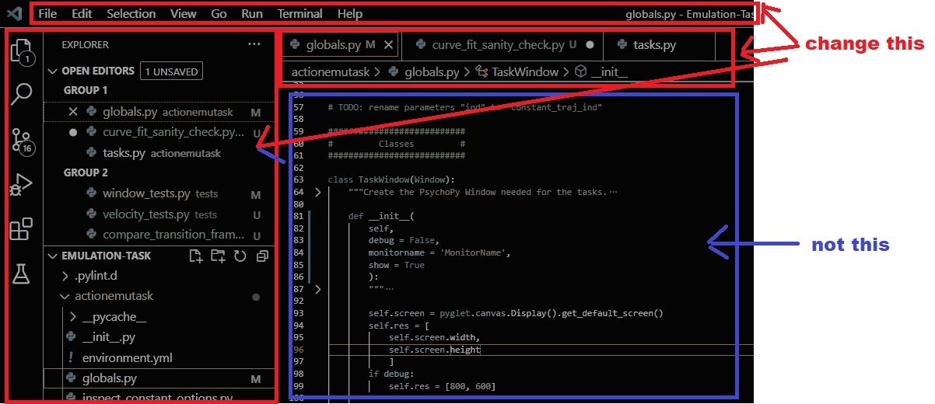Expand the __pycache__ folder
935x404 pixels.
(72, 317)
